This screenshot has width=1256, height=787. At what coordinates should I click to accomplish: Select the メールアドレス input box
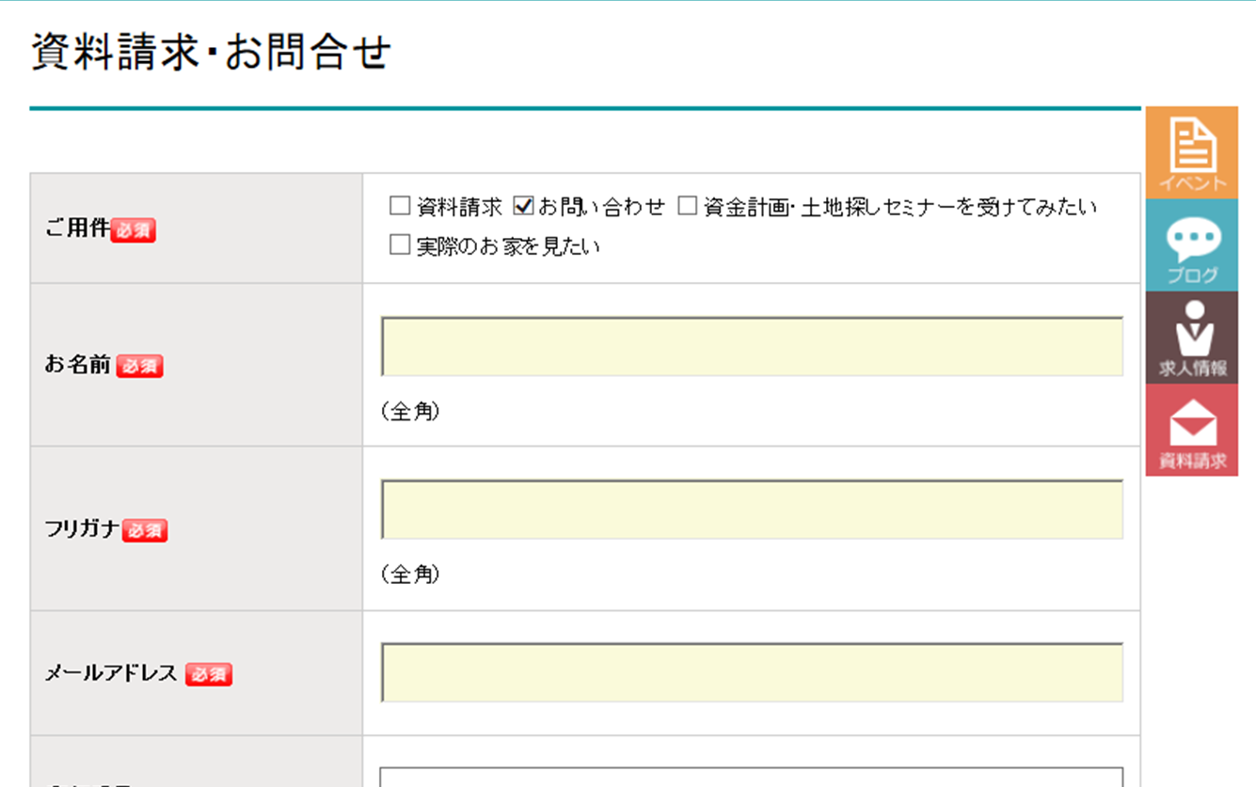pos(751,672)
